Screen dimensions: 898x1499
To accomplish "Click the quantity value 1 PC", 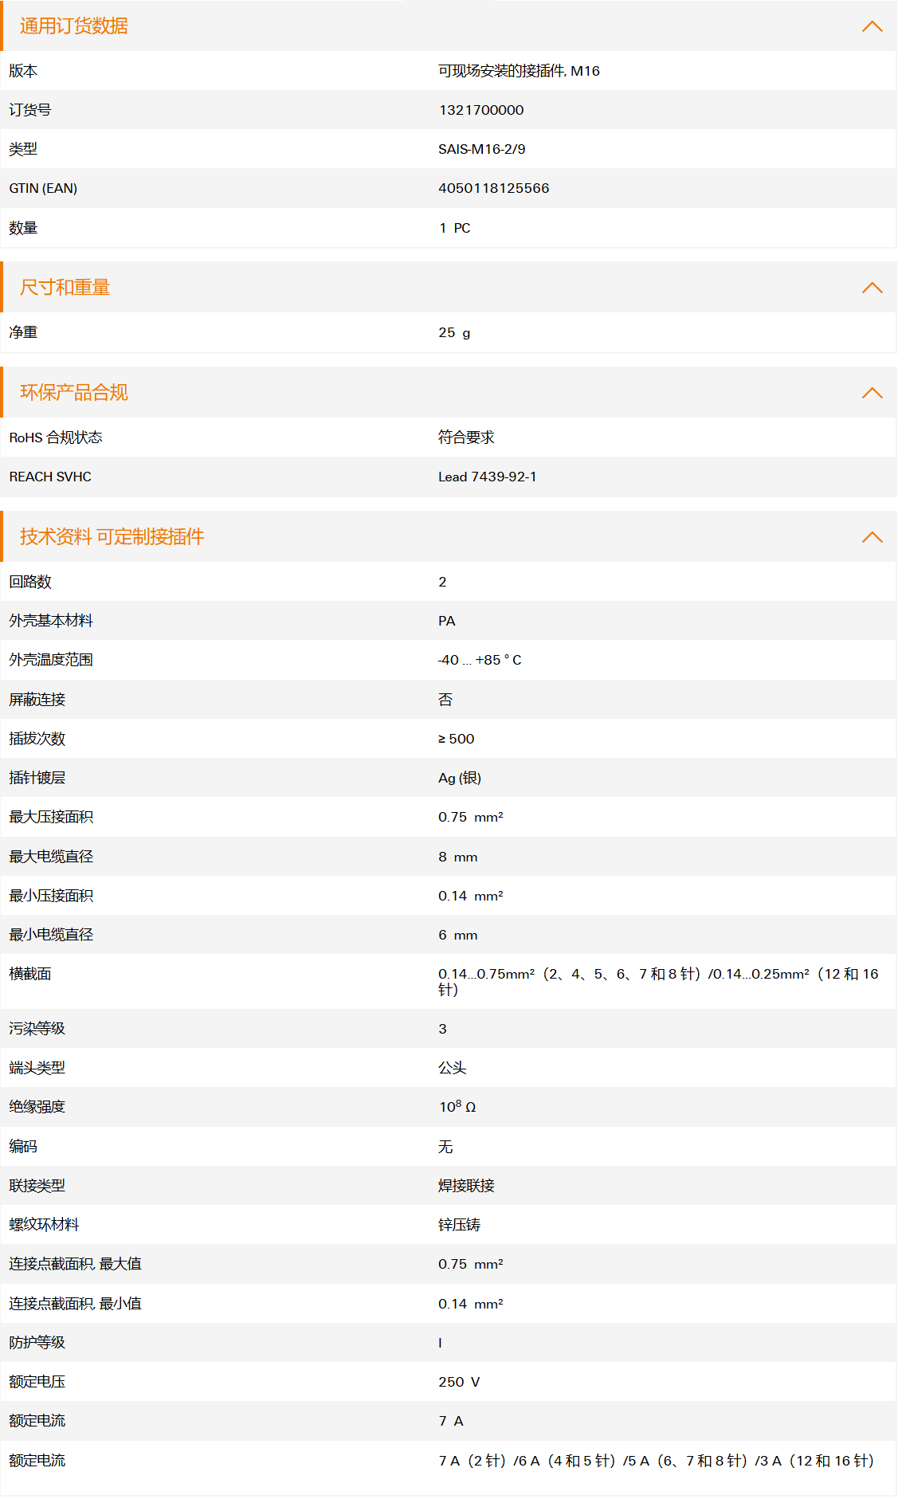I will pos(454,228).
